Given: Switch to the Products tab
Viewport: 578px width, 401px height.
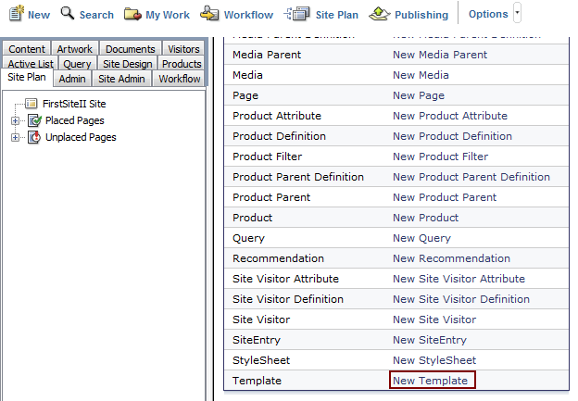Looking at the screenshot, I should 182,63.
